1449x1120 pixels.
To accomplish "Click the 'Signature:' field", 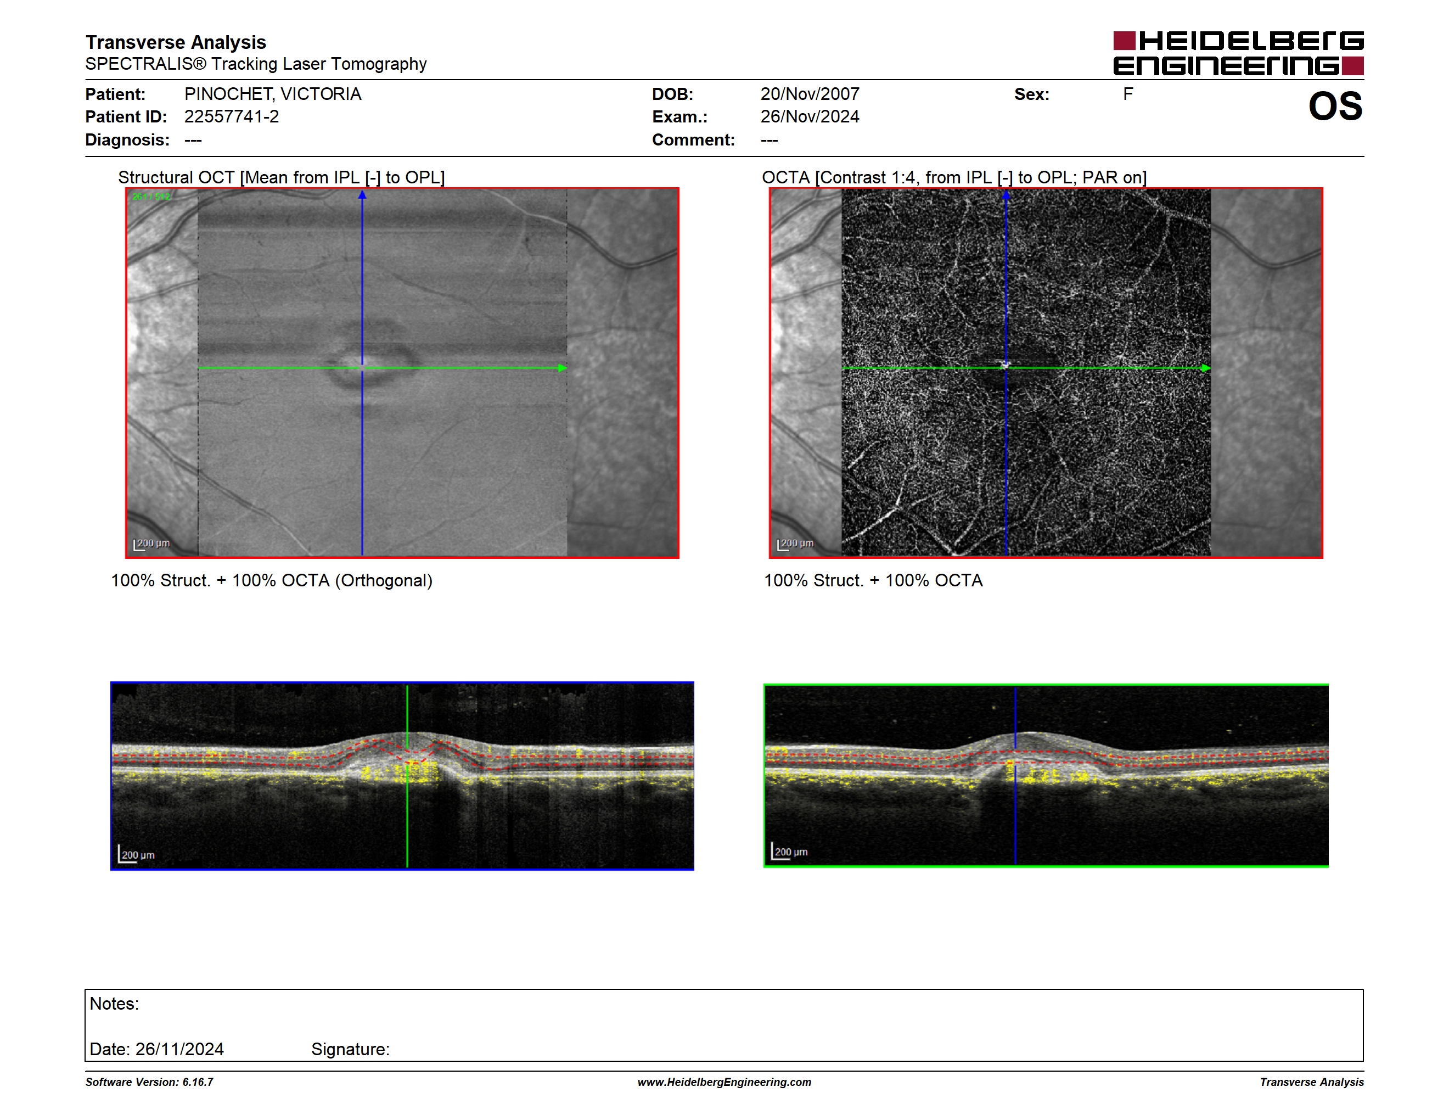I will (350, 1049).
